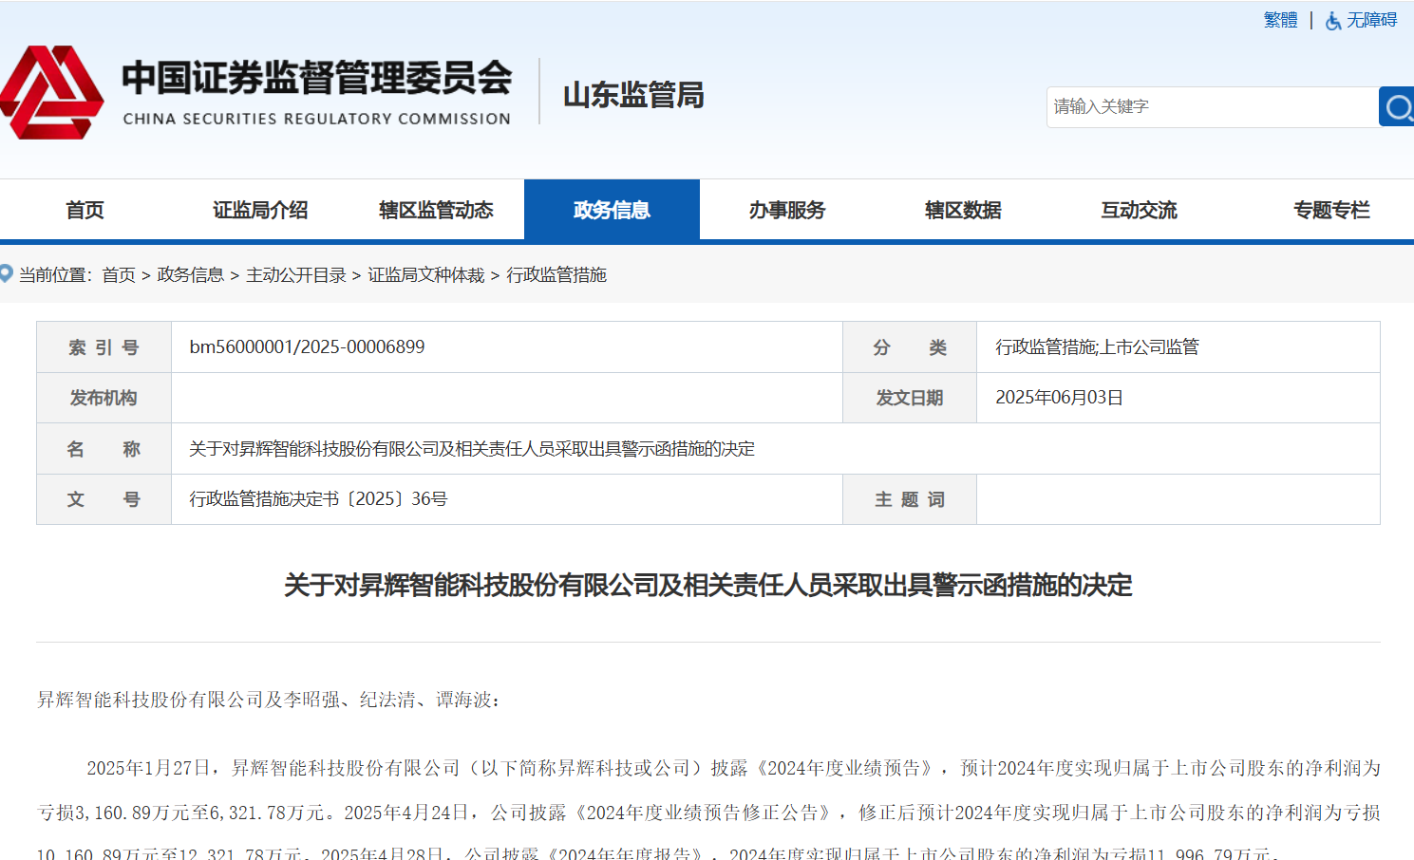Click the location pin breadcrumb icon
Image resolution: width=1414 pixels, height=860 pixels.
[7, 274]
